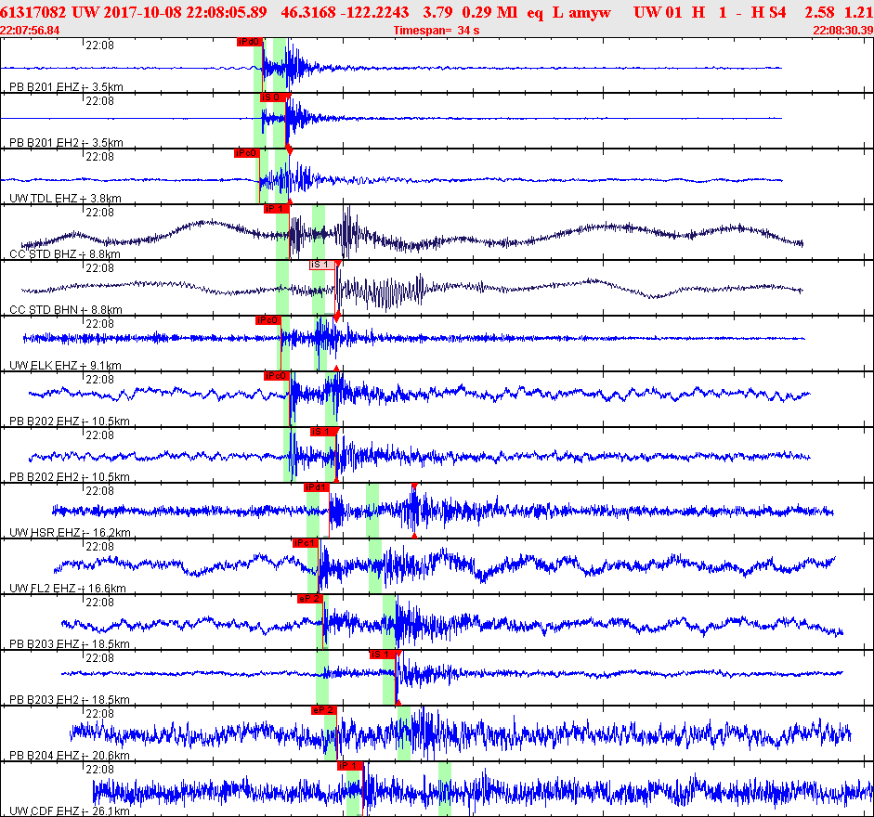Select the iPc1 pick flag on UW FL2 EHZ
The width and height of the screenshot is (874, 817).
(306, 543)
